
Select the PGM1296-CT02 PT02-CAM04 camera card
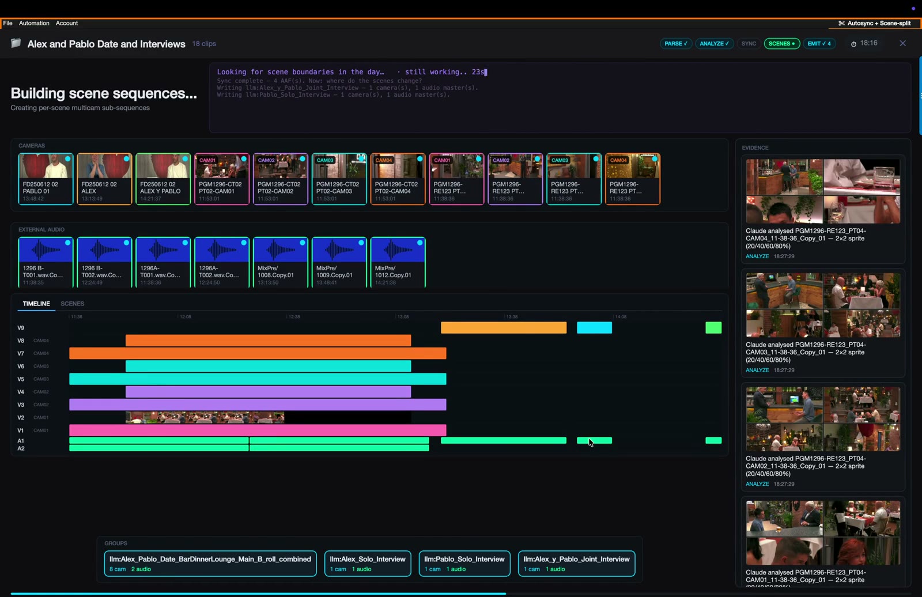point(398,179)
